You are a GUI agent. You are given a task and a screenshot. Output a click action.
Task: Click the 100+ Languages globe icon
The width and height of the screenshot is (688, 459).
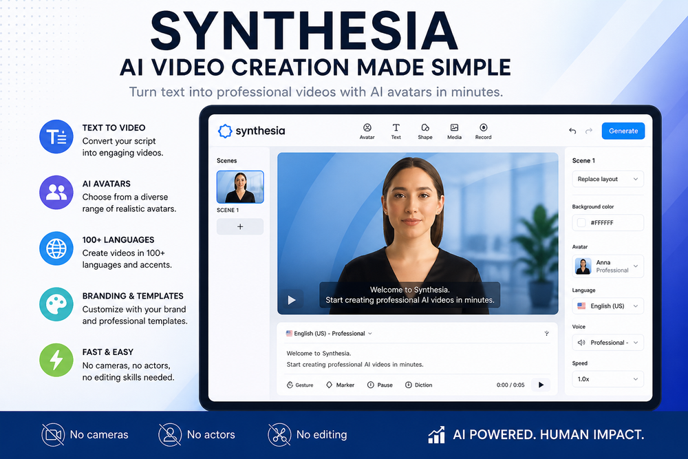pos(56,248)
